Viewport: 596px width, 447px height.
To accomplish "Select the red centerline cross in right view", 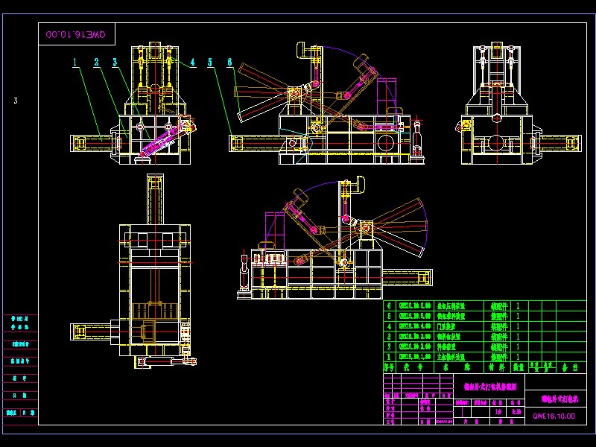I will (x=495, y=142).
